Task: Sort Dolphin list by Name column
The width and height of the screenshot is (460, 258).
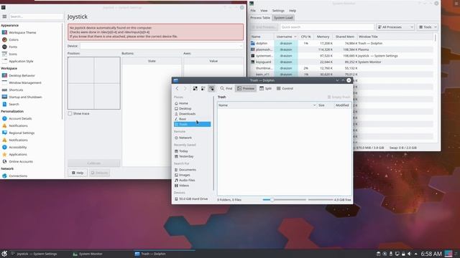Action: coord(267,105)
